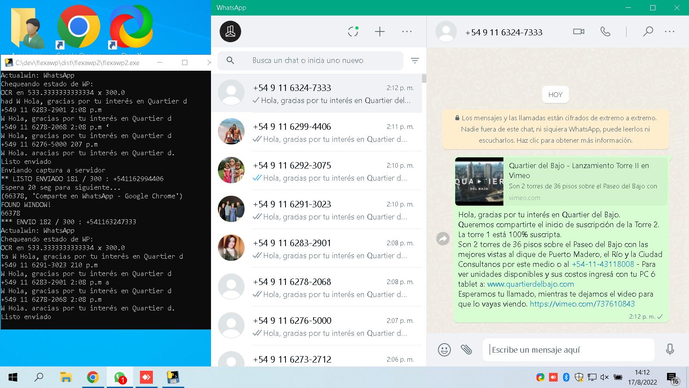Click the encryption notice banner
Image resolution: width=689 pixels, height=388 pixels.
click(x=556, y=129)
